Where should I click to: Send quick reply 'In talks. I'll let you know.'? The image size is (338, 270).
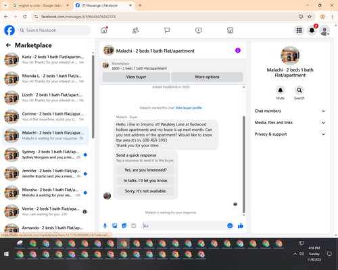145,181
